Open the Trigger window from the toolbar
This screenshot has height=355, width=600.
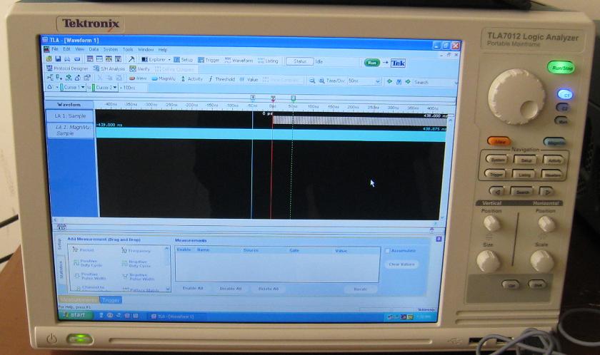pyautogui.click(x=209, y=60)
